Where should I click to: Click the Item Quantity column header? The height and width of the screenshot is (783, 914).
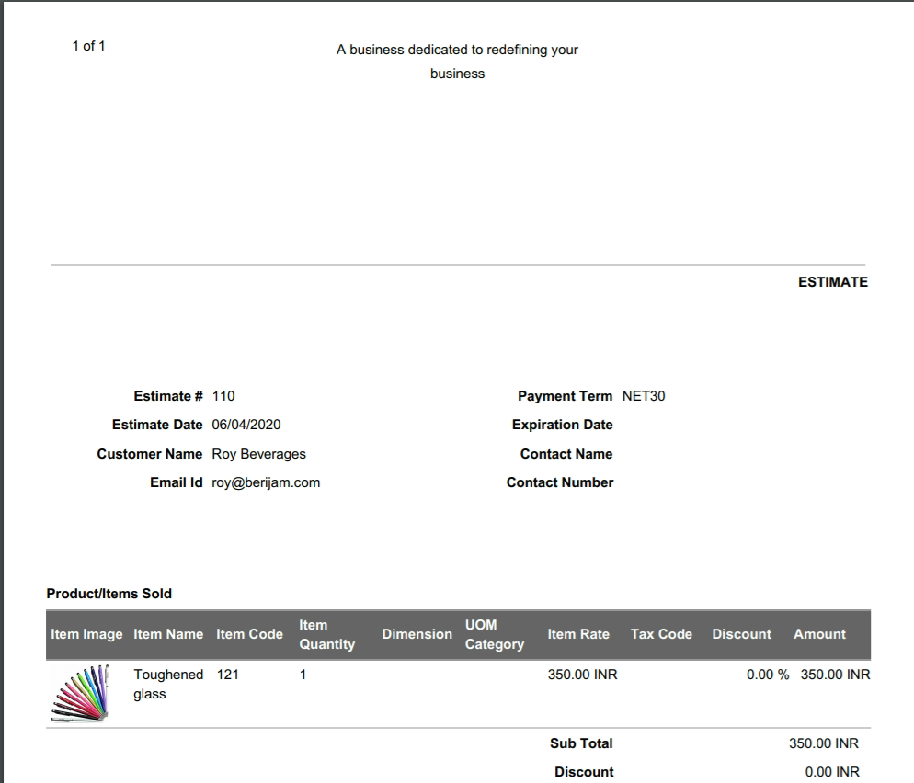click(x=327, y=634)
